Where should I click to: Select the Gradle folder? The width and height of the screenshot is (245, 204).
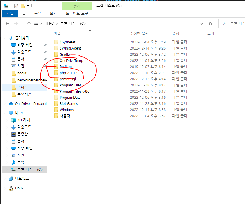click(x=65, y=54)
